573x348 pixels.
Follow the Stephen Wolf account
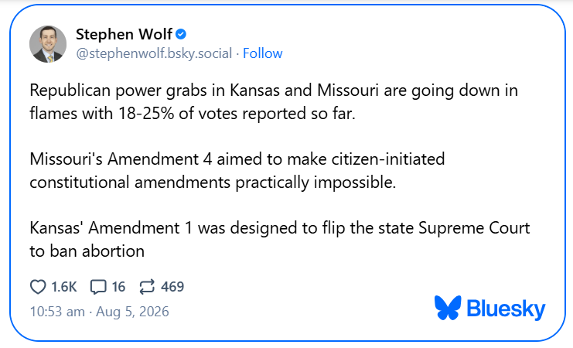point(262,53)
